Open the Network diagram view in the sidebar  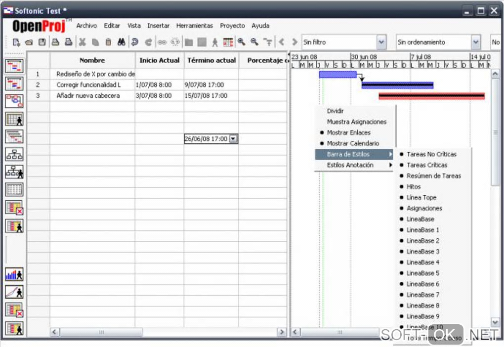tap(14, 101)
